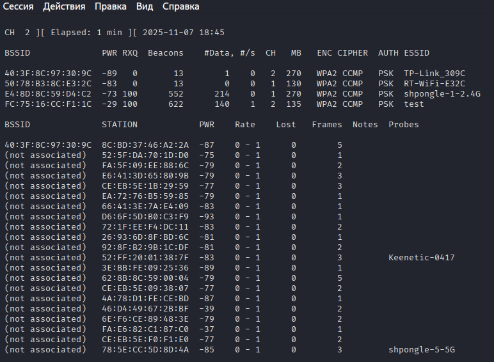Open the Правка menu

tap(110, 6)
